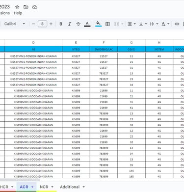Screen dimensions: 184x192
Task: Select cell with CID/CI value 61
Action: [x=131, y=108]
